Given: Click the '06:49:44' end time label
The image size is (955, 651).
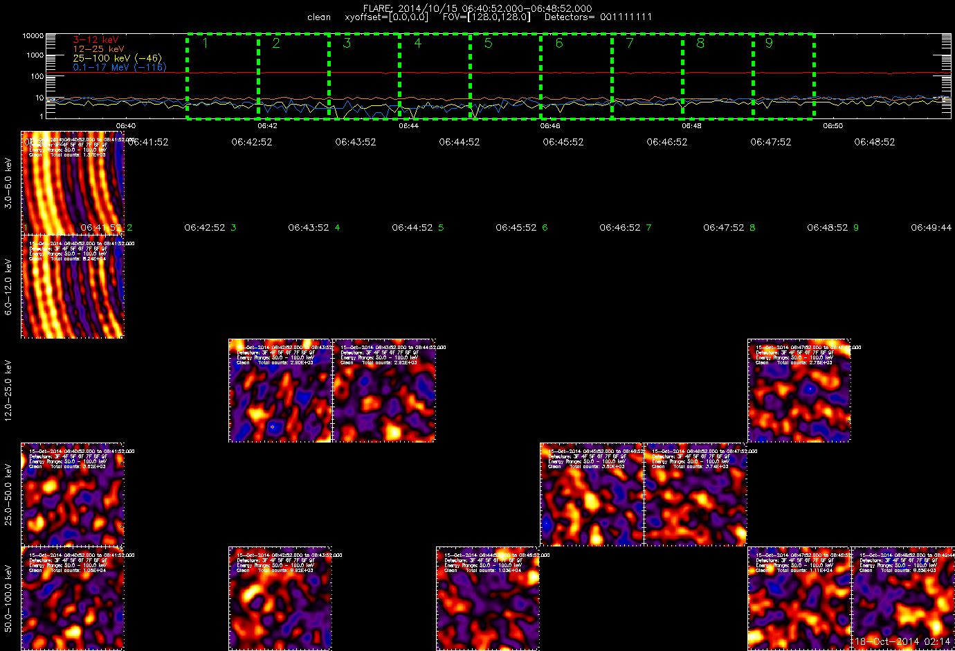Looking at the screenshot, I should coord(931,227).
